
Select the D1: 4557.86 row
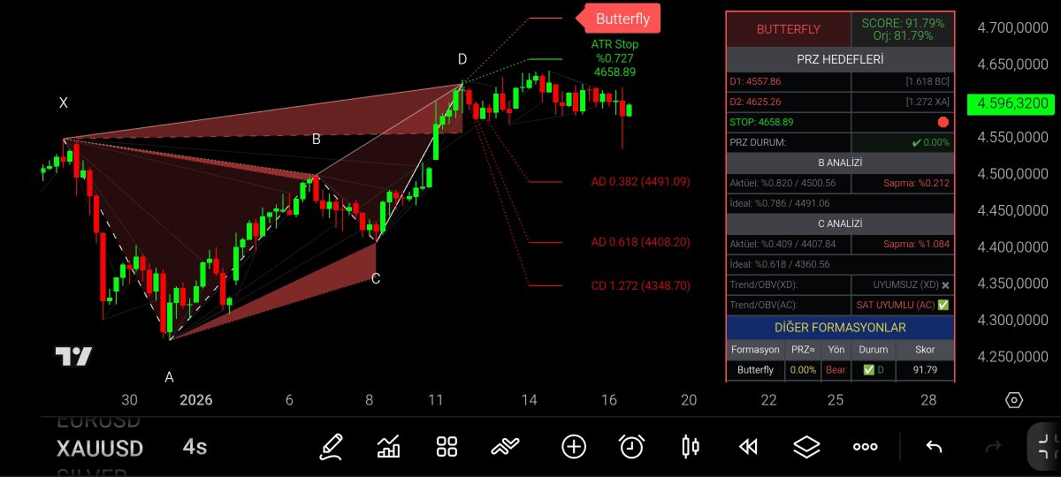pos(840,81)
